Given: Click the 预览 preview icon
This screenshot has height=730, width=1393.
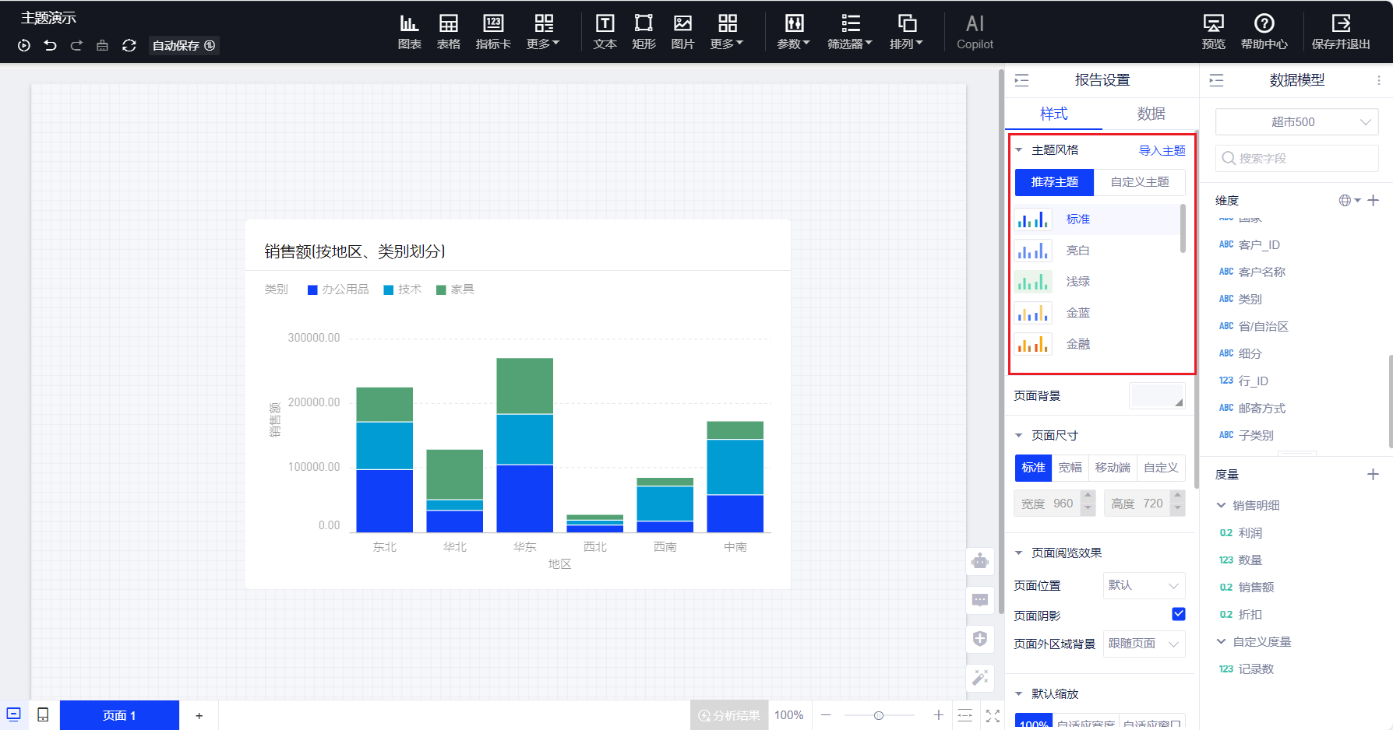Looking at the screenshot, I should coord(1213,32).
